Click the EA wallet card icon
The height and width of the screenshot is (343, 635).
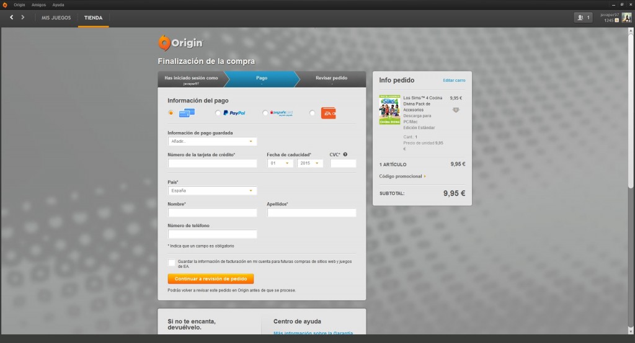pyautogui.click(x=329, y=113)
